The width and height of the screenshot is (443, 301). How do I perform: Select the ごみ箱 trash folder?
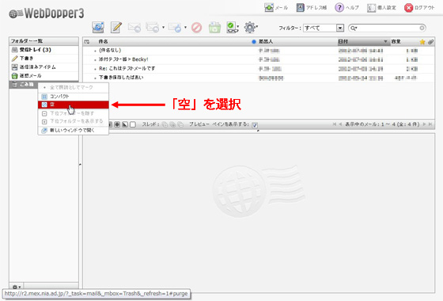click(x=24, y=84)
